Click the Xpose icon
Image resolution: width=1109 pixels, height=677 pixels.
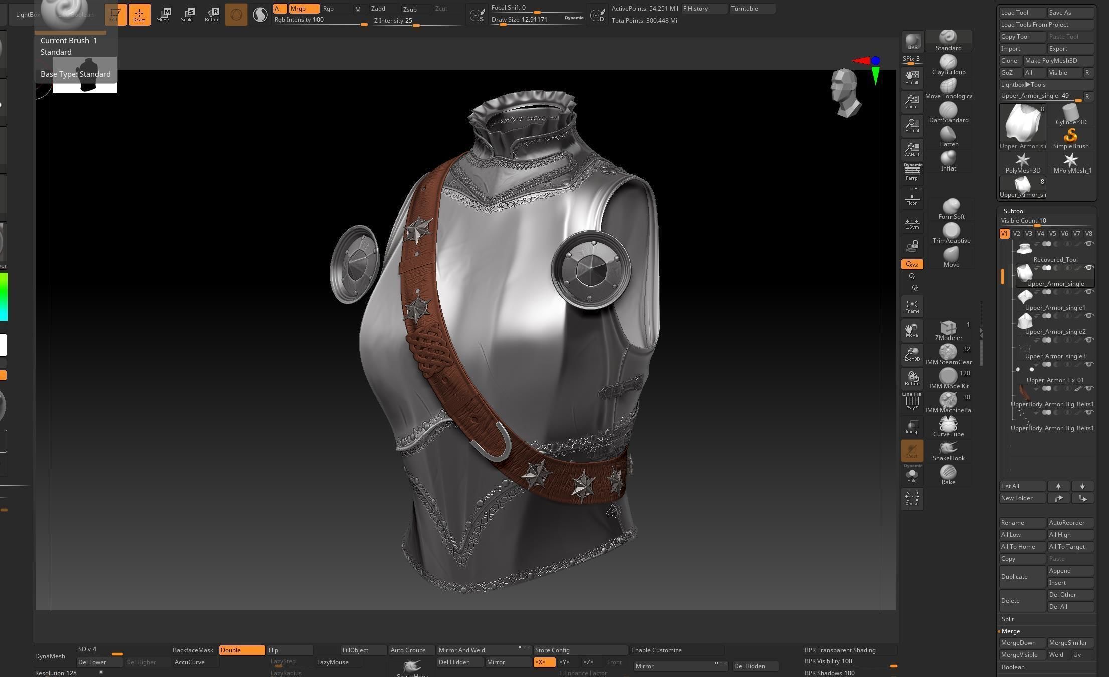tap(912, 498)
